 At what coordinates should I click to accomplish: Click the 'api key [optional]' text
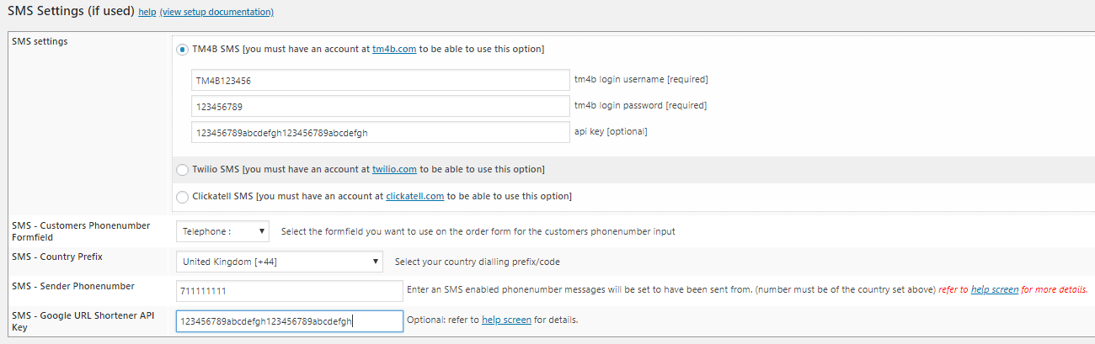pos(611,131)
